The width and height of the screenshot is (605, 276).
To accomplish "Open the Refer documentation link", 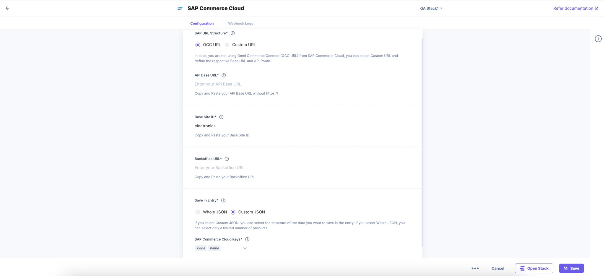I will tap(576, 8).
